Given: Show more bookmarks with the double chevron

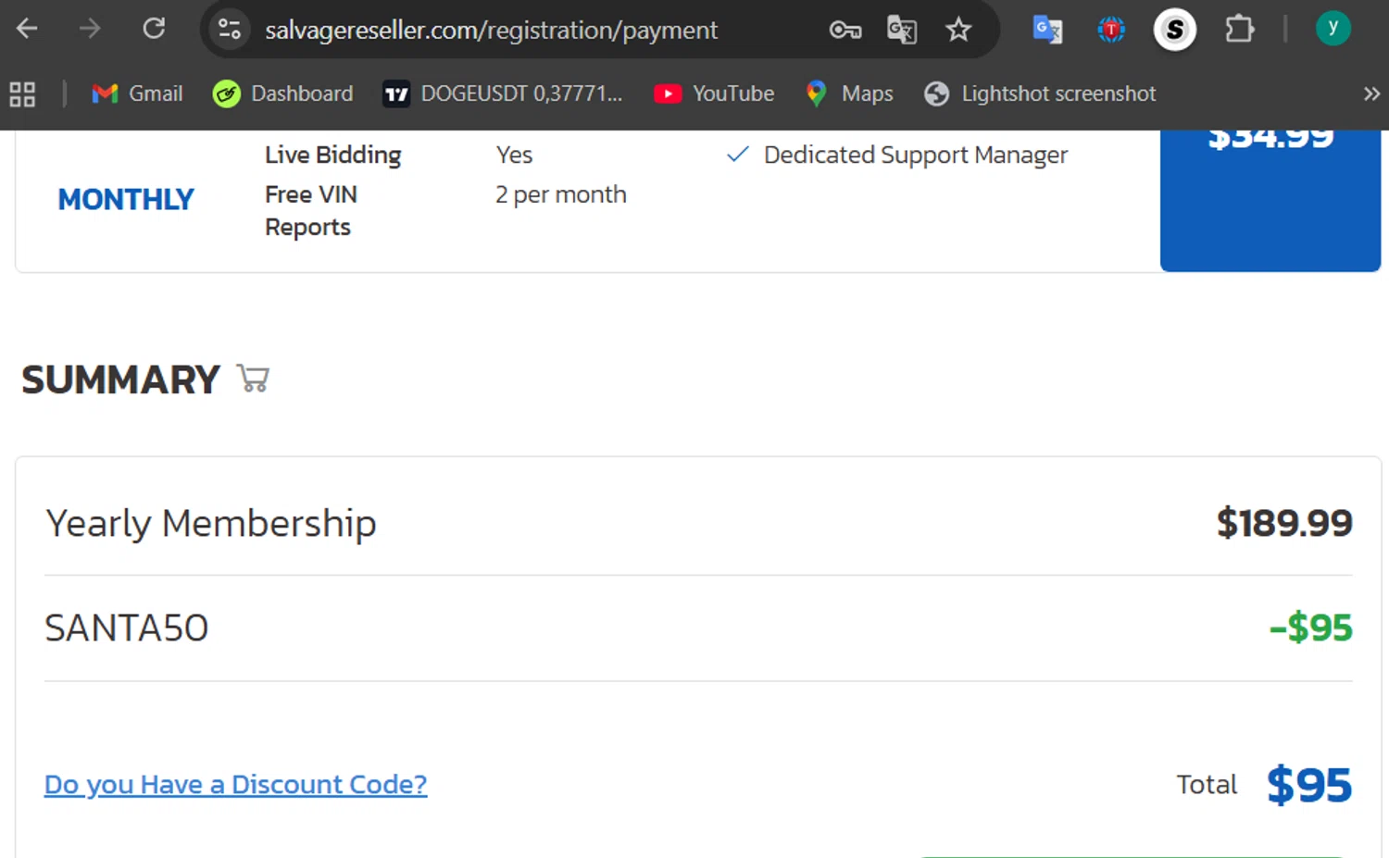Looking at the screenshot, I should (x=1371, y=93).
